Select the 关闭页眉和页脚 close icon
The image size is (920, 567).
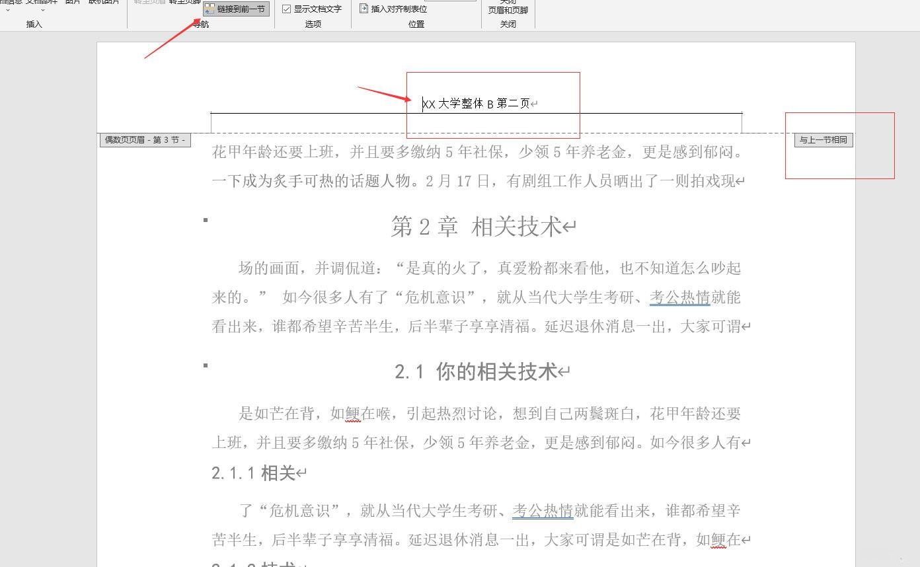[x=508, y=9]
